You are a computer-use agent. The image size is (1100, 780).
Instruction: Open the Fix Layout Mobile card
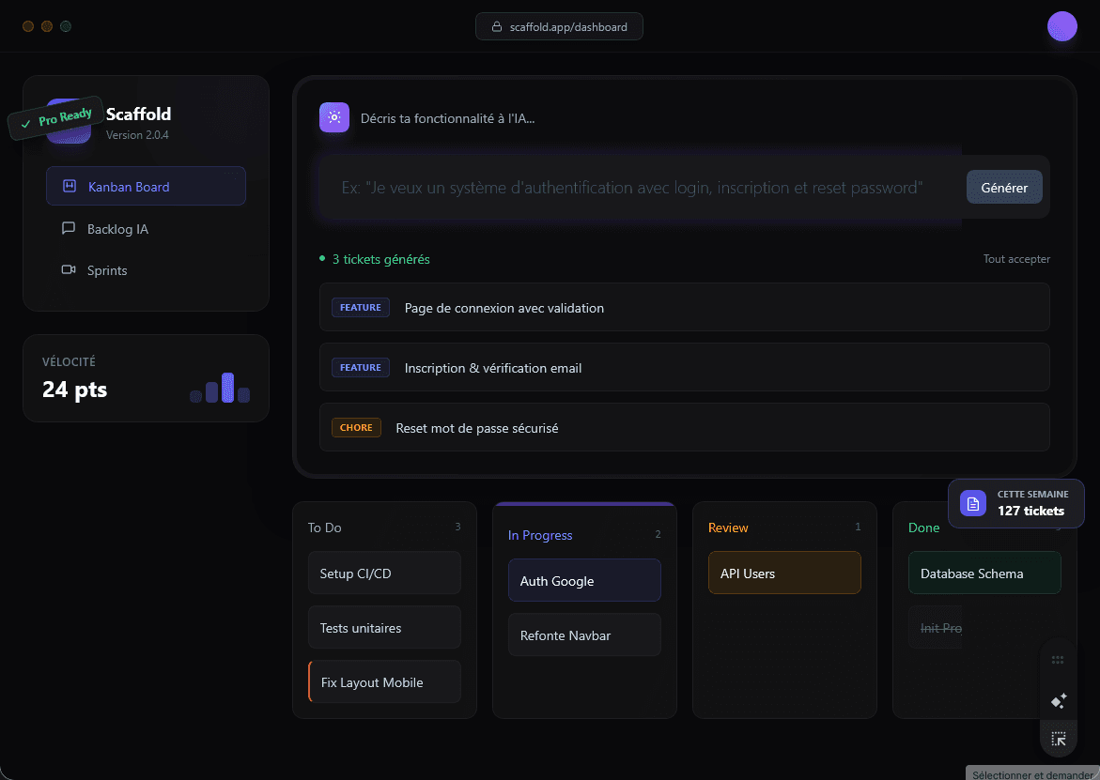pos(384,681)
